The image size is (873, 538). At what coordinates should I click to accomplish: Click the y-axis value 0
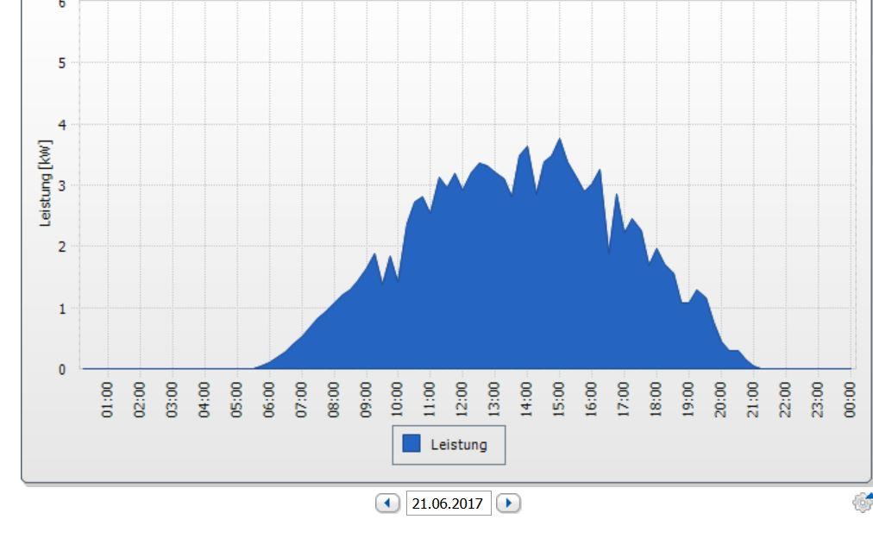pos(62,369)
